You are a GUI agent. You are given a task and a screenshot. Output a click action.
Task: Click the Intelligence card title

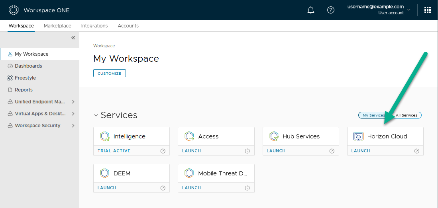[x=130, y=136]
